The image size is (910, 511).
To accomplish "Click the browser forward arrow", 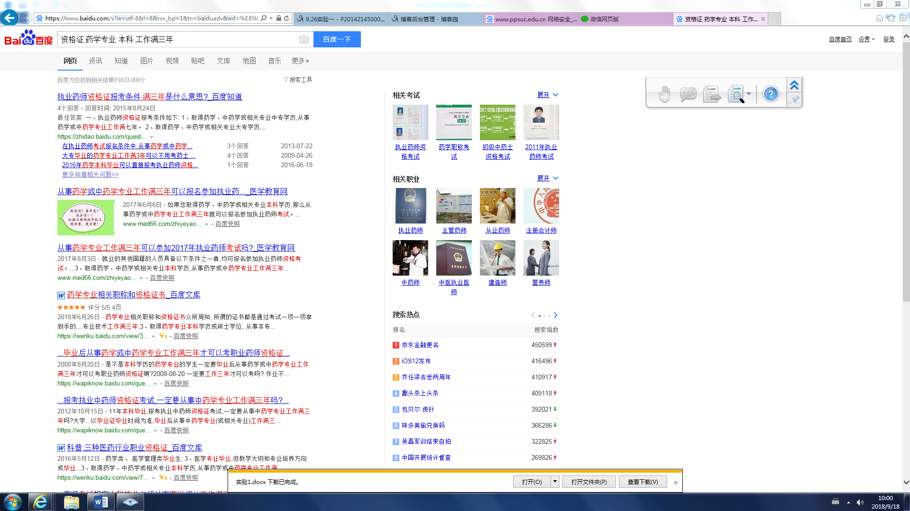I will coord(26,18).
